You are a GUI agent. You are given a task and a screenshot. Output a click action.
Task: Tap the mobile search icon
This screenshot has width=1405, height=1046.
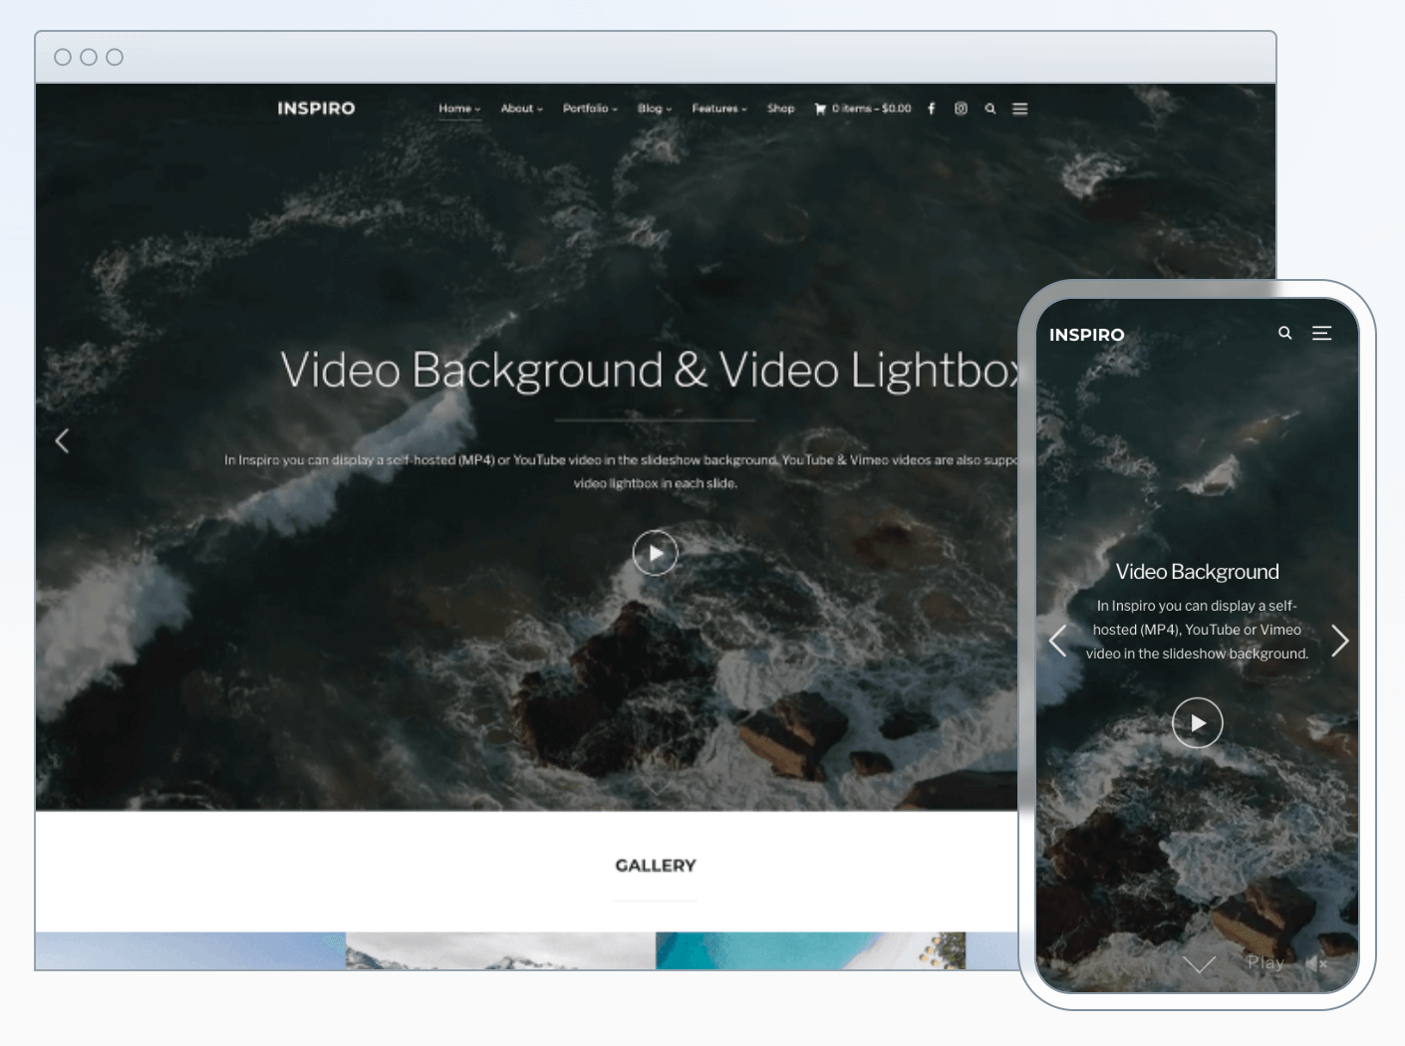pos(1285,333)
